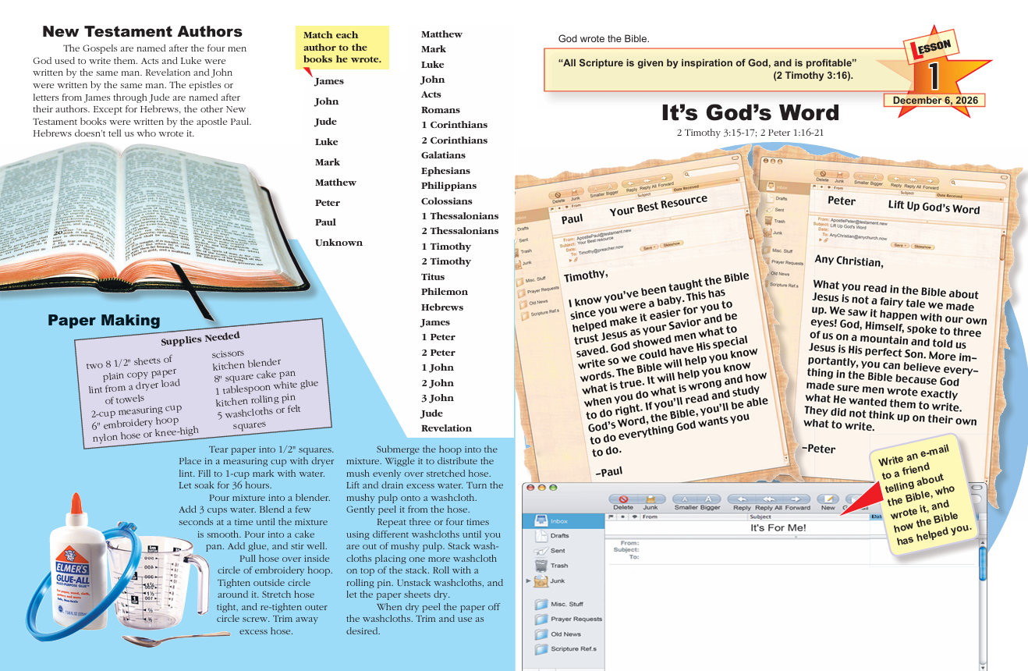Image resolution: width=1028 pixels, height=671 pixels.
Task: Click Delete in Peter's email window toolbar
Action: click(x=823, y=176)
